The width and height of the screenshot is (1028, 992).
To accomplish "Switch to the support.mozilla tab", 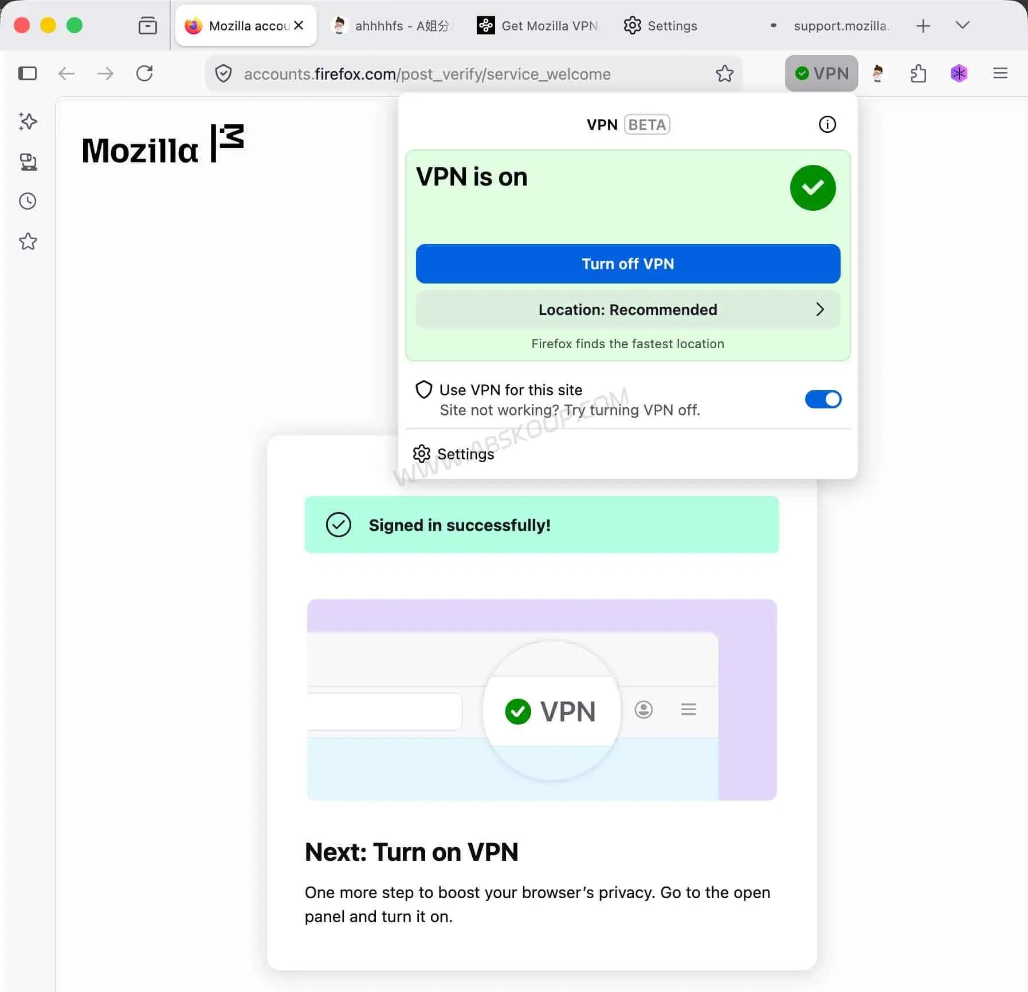I will [830, 26].
